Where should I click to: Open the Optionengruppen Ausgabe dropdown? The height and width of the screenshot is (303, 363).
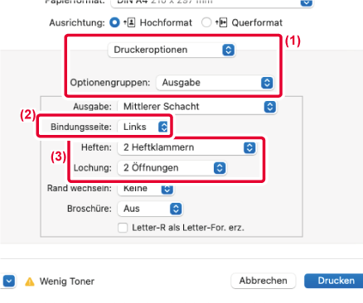click(x=215, y=83)
